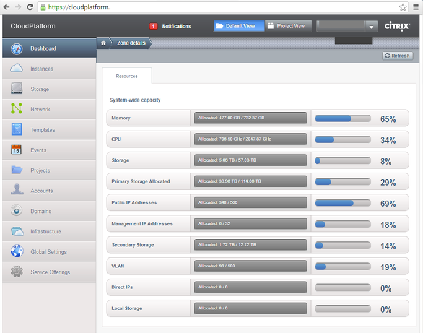Click the 69% Public IP percentage
The width and height of the screenshot is (423, 333).
388,204
